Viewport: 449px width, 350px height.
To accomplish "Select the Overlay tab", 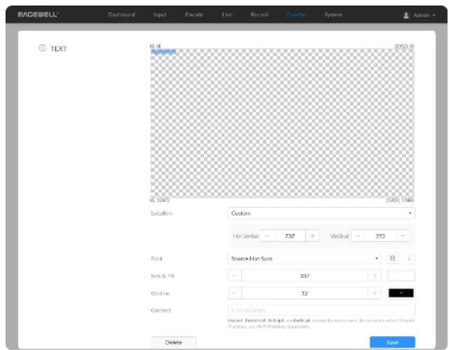I will tap(296, 15).
